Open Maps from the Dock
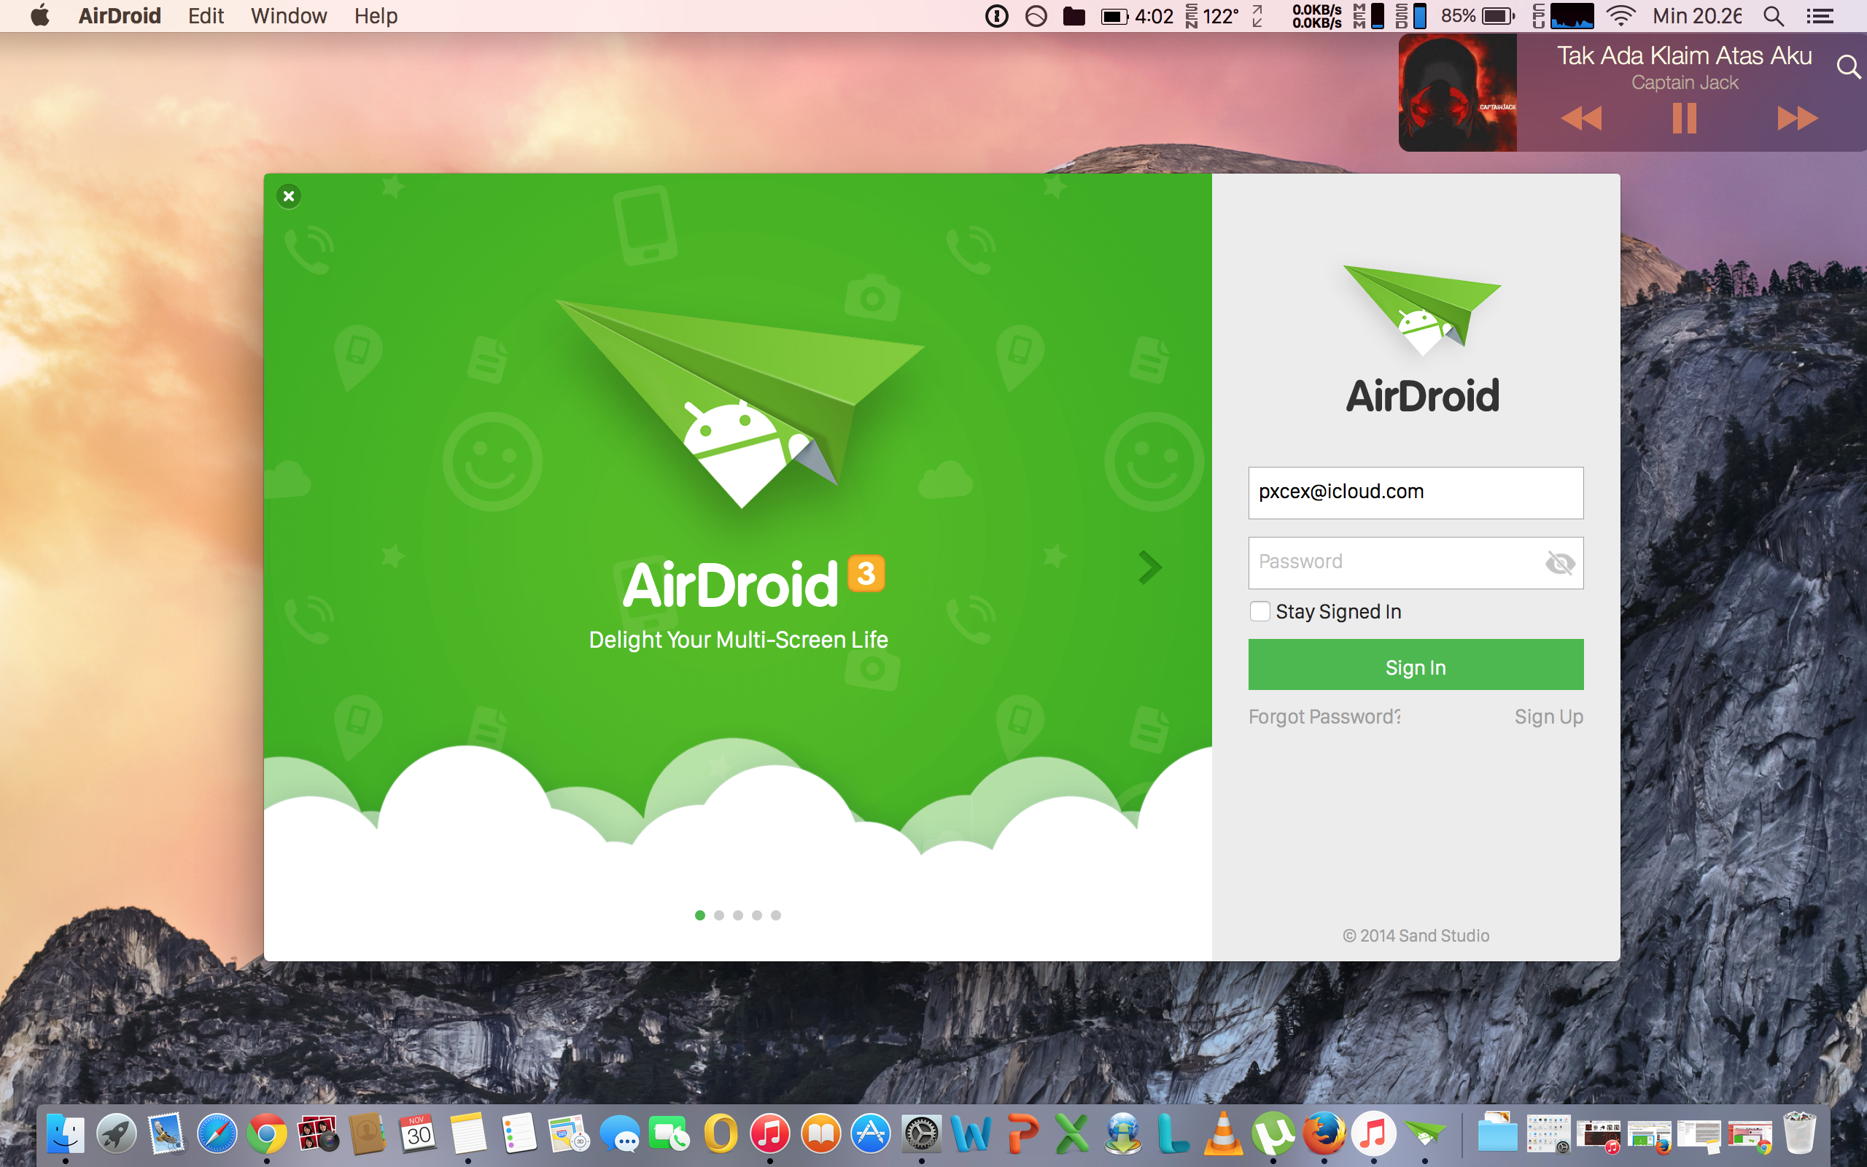The width and height of the screenshot is (1867, 1167). (x=569, y=1135)
